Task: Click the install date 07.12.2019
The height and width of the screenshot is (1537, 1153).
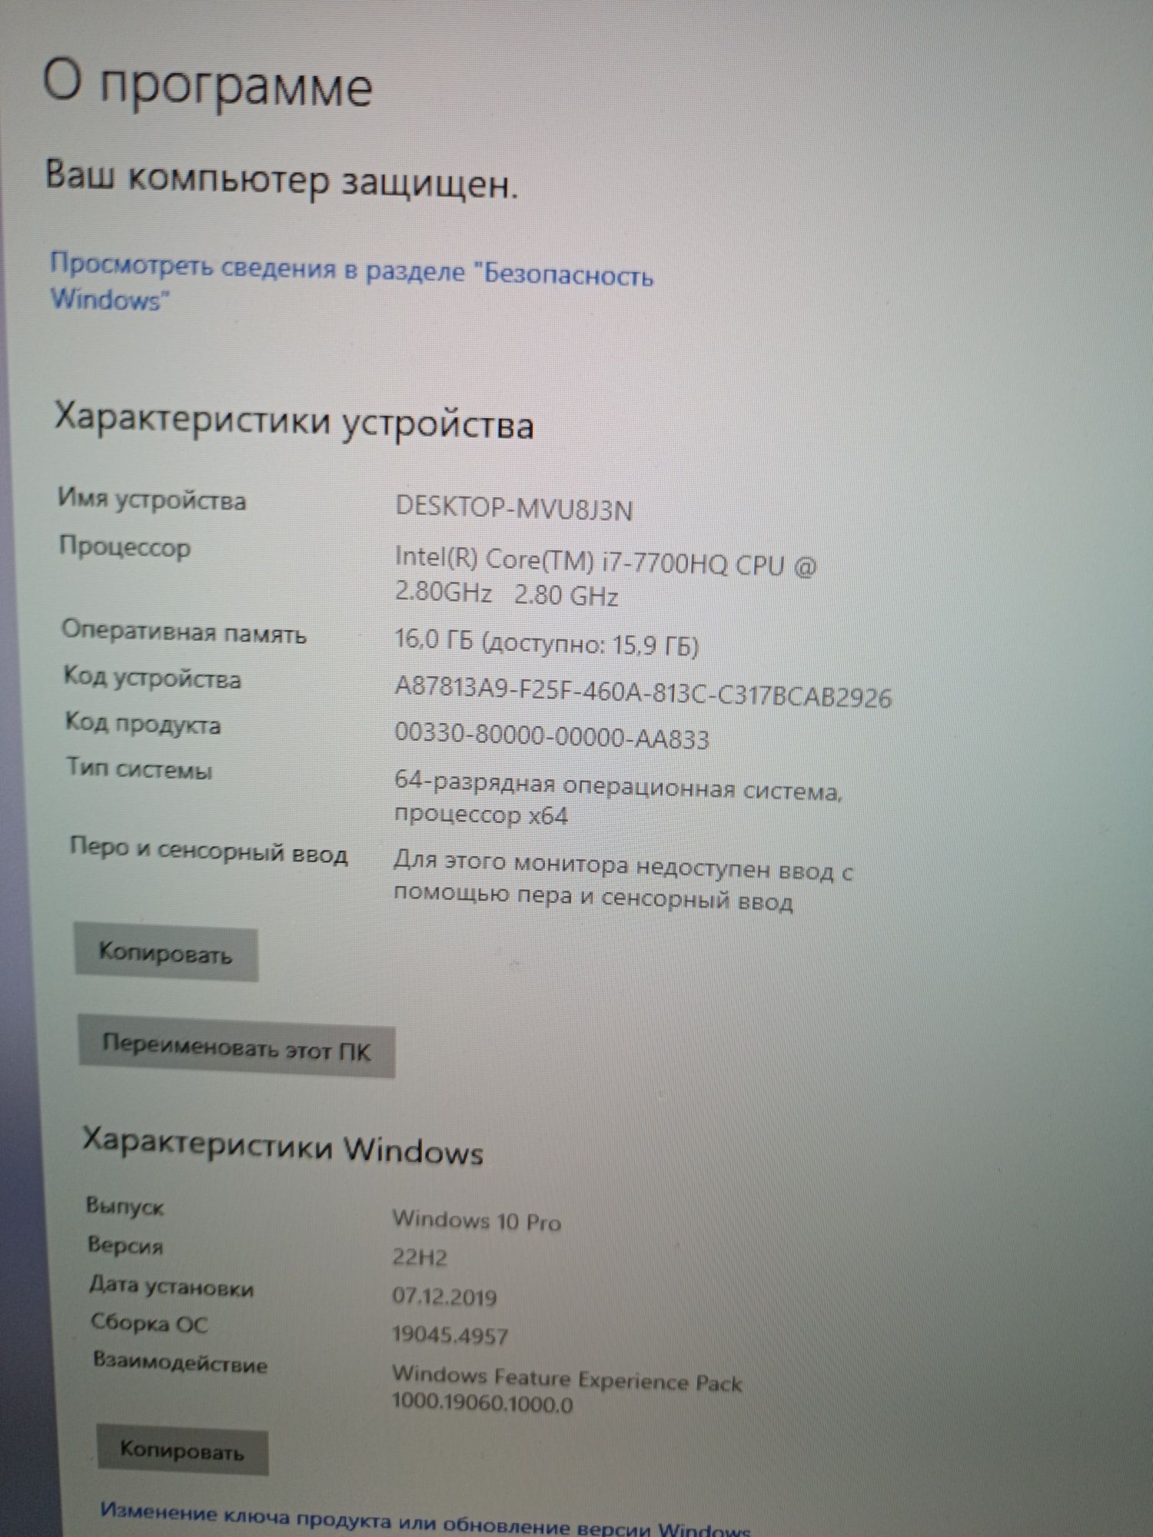Action: coord(444,1296)
